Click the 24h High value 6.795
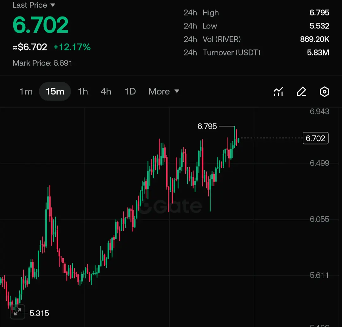This screenshot has width=342, height=327. click(x=319, y=13)
